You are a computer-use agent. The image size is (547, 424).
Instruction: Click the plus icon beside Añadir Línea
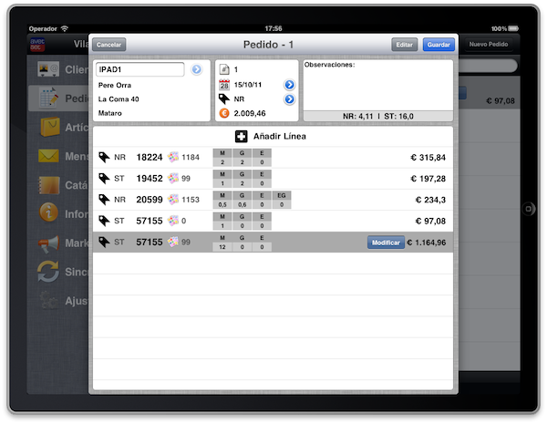[x=240, y=136]
